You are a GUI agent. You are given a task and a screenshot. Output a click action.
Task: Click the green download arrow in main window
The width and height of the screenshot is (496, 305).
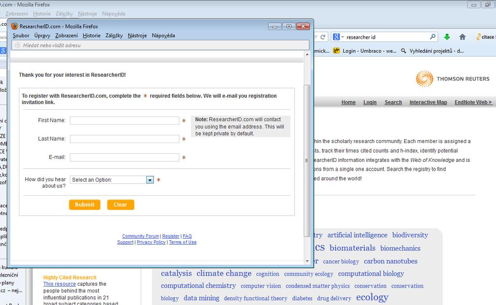[447, 37]
